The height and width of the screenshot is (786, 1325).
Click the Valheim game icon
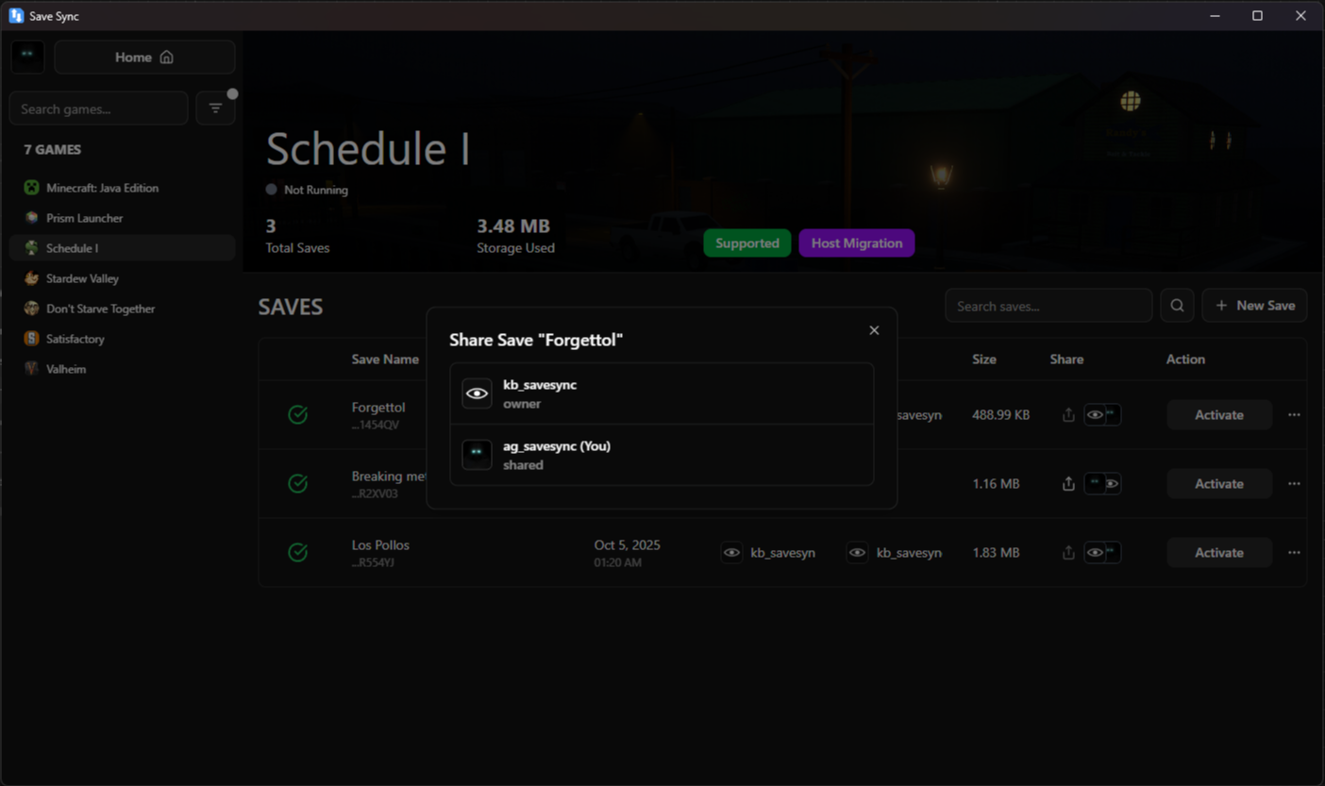pyautogui.click(x=31, y=369)
